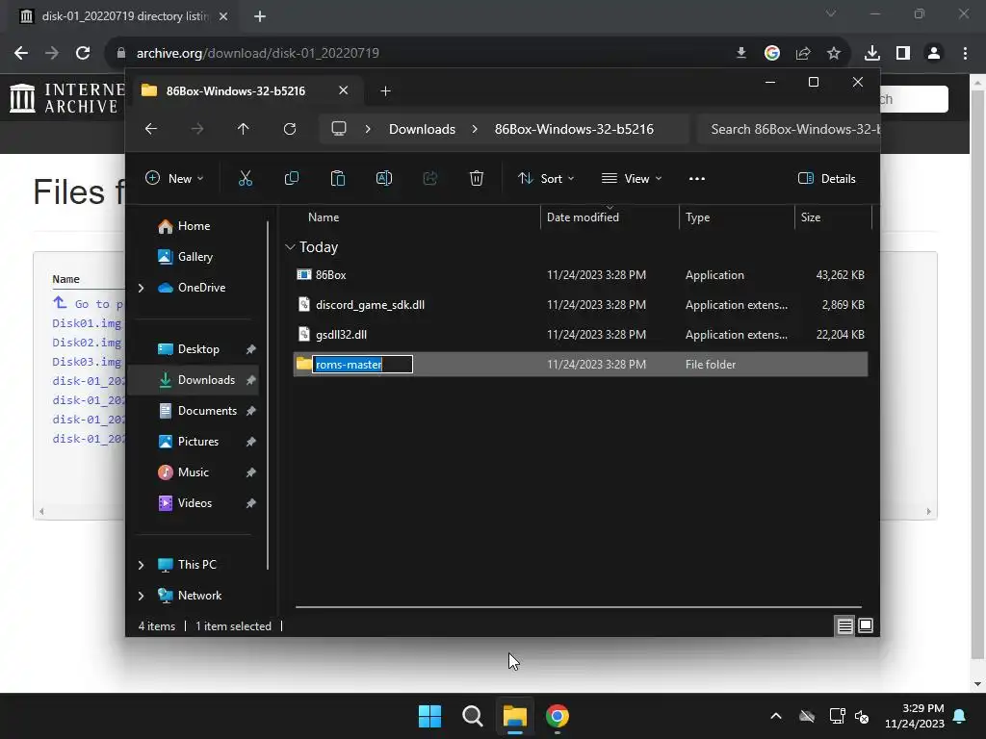The width and height of the screenshot is (986, 739).
Task: Open Chrome downloads tray icon
Action: pos(872,53)
